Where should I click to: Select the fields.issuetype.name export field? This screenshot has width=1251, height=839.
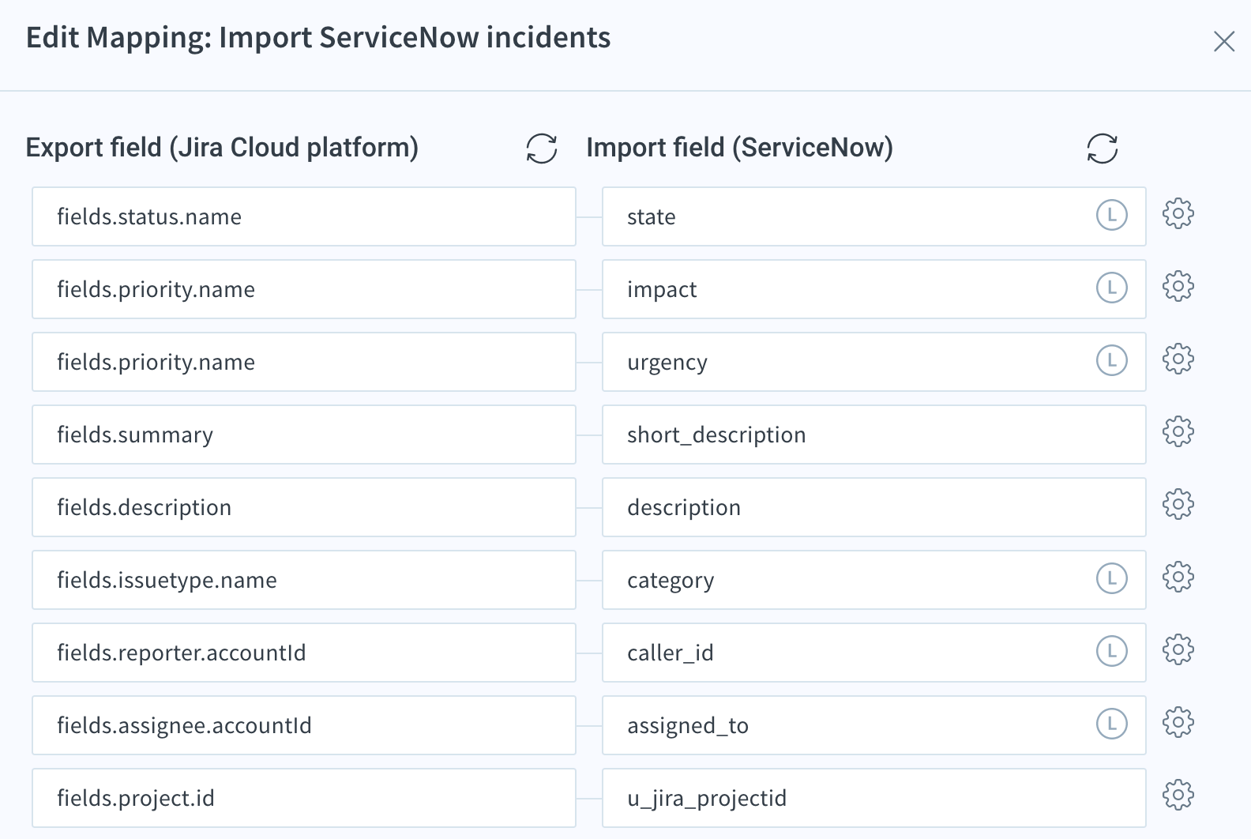pos(304,580)
